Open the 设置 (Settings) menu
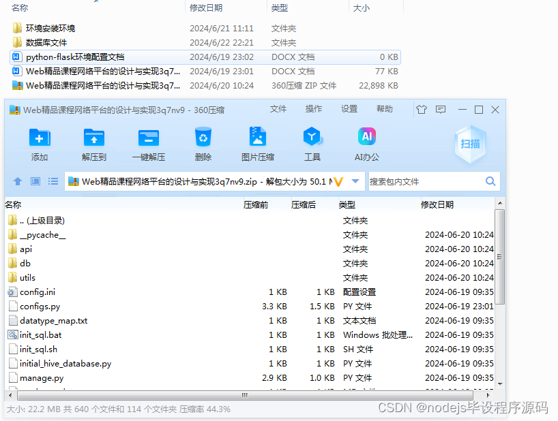Viewport: 558px width, 421px height. point(349,108)
